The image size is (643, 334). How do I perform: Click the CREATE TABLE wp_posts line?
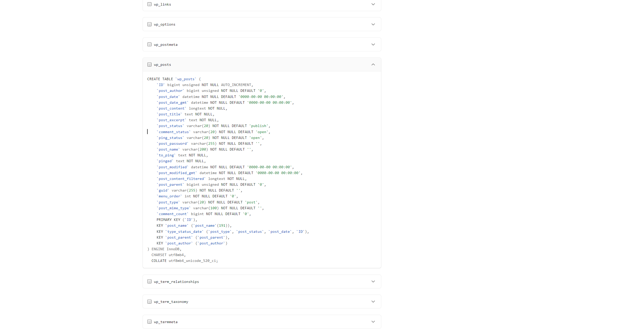(x=174, y=79)
